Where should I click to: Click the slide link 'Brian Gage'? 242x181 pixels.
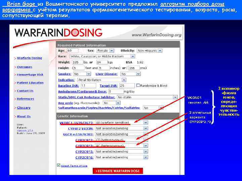pos(21,4)
